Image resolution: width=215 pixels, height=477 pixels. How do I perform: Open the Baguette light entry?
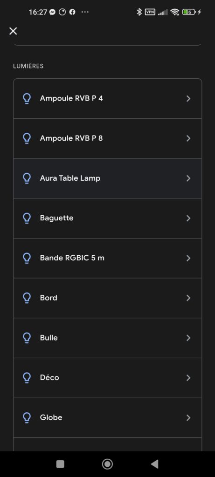pyautogui.click(x=107, y=218)
